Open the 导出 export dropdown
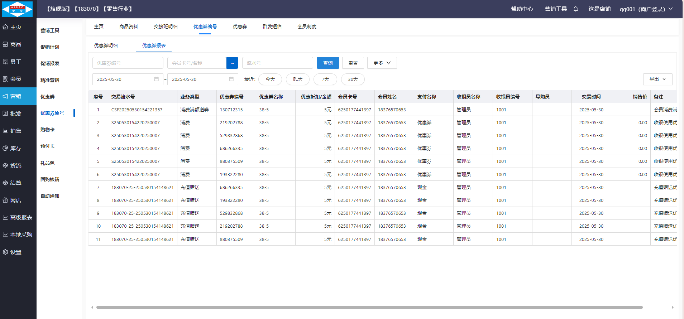The height and width of the screenshot is (319, 684). click(x=657, y=79)
